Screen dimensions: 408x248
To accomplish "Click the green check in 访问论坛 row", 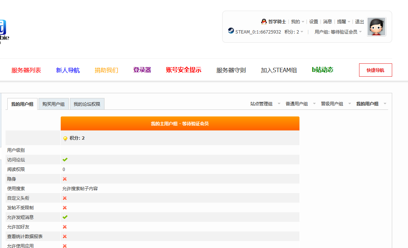I will [x=65, y=160].
